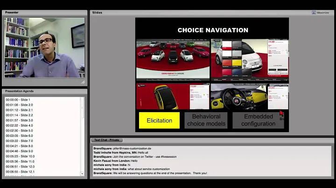
Task: Jump to agenda entry 00:06:51 - Slide 12.0
Action: click(x=20, y=167)
